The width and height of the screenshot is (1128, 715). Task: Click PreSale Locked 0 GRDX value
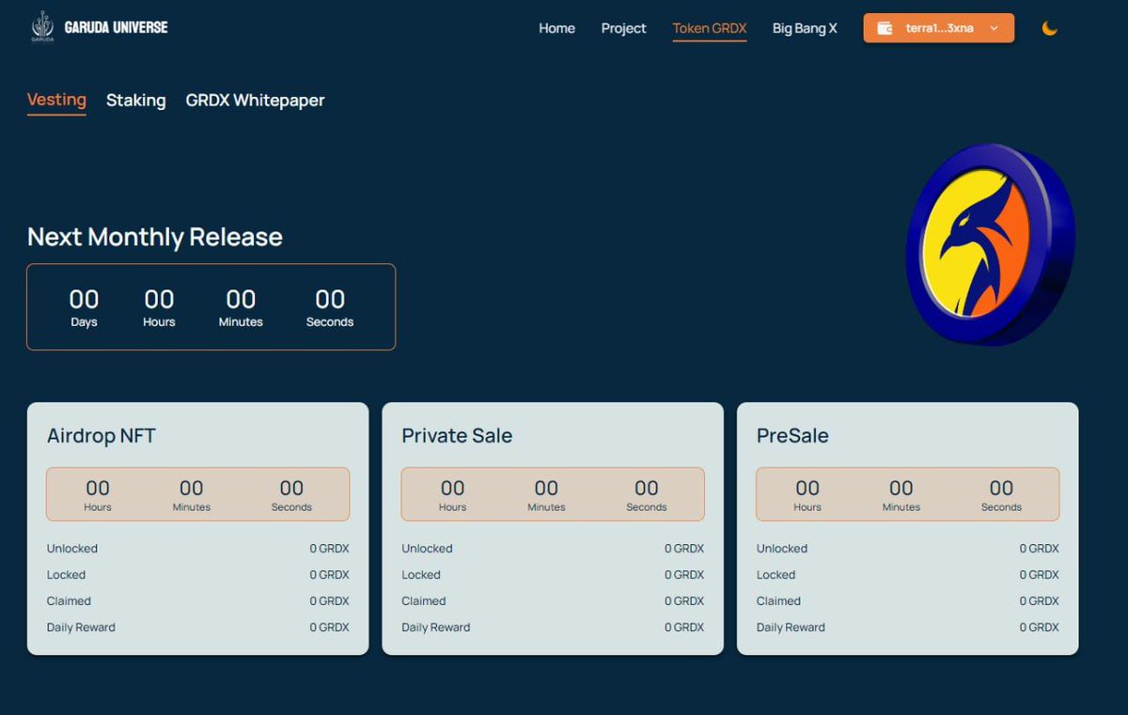[1040, 575]
